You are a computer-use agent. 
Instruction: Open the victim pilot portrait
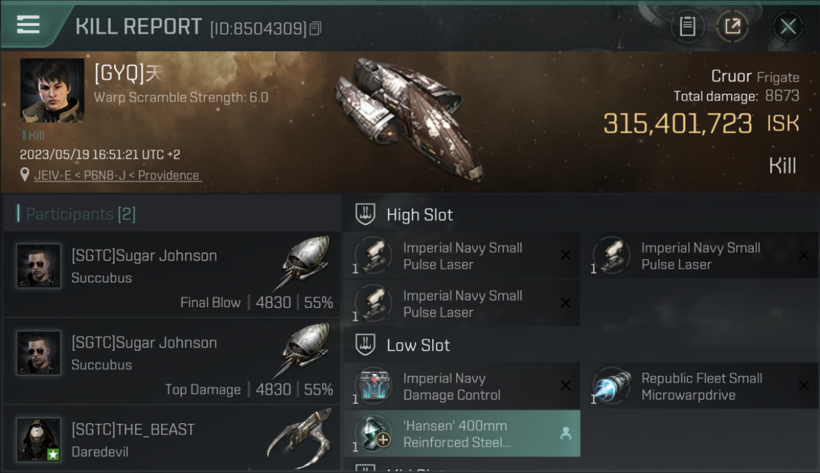click(x=52, y=90)
